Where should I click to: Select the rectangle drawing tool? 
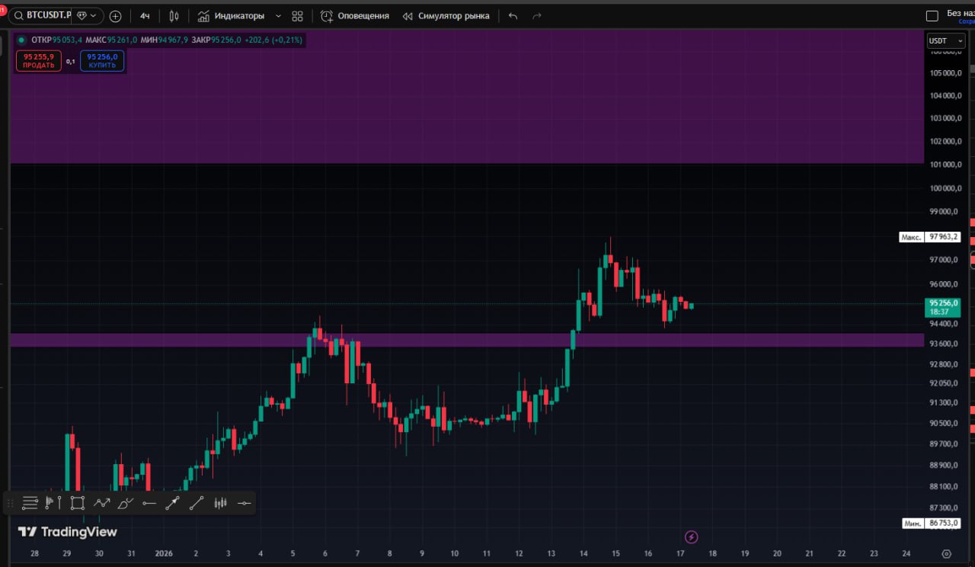[77, 503]
